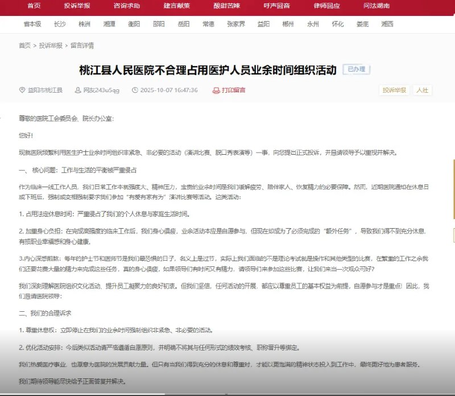Click the heading 一、核心问题
The height and width of the screenshot is (396, 455).
coord(78,170)
